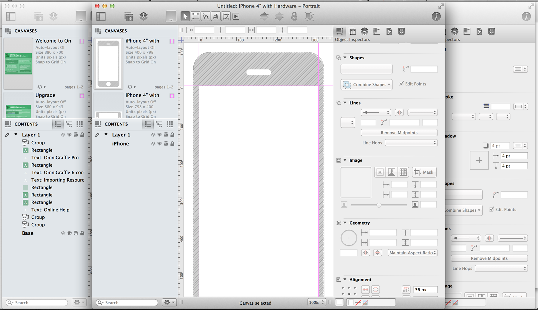The height and width of the screenshot is (310, 538).
Task: Click the flip vertical Geometry button
Action: pyautogui.click(x=377, y=253)
